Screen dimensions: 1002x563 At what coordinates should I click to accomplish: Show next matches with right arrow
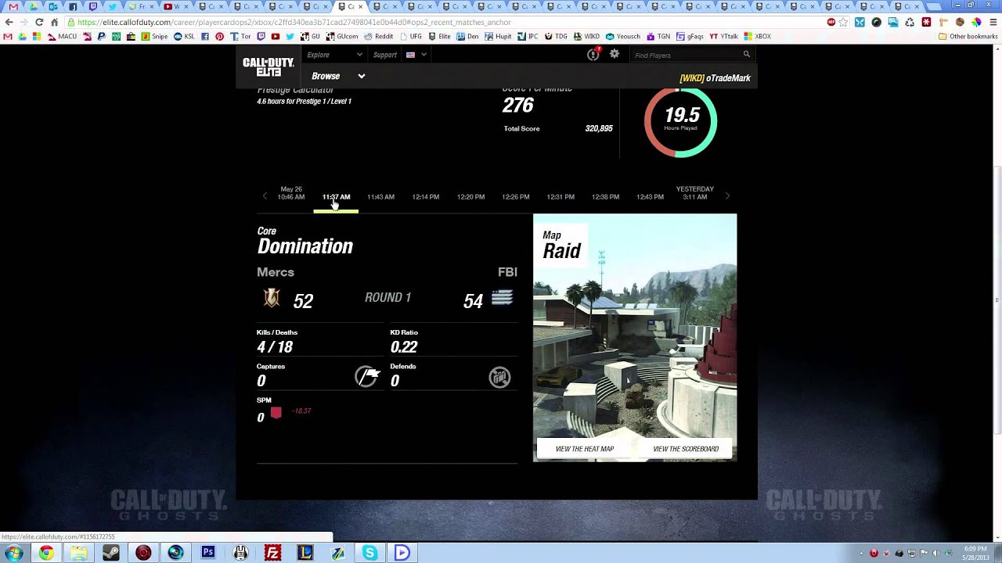(x=727, y=196)
